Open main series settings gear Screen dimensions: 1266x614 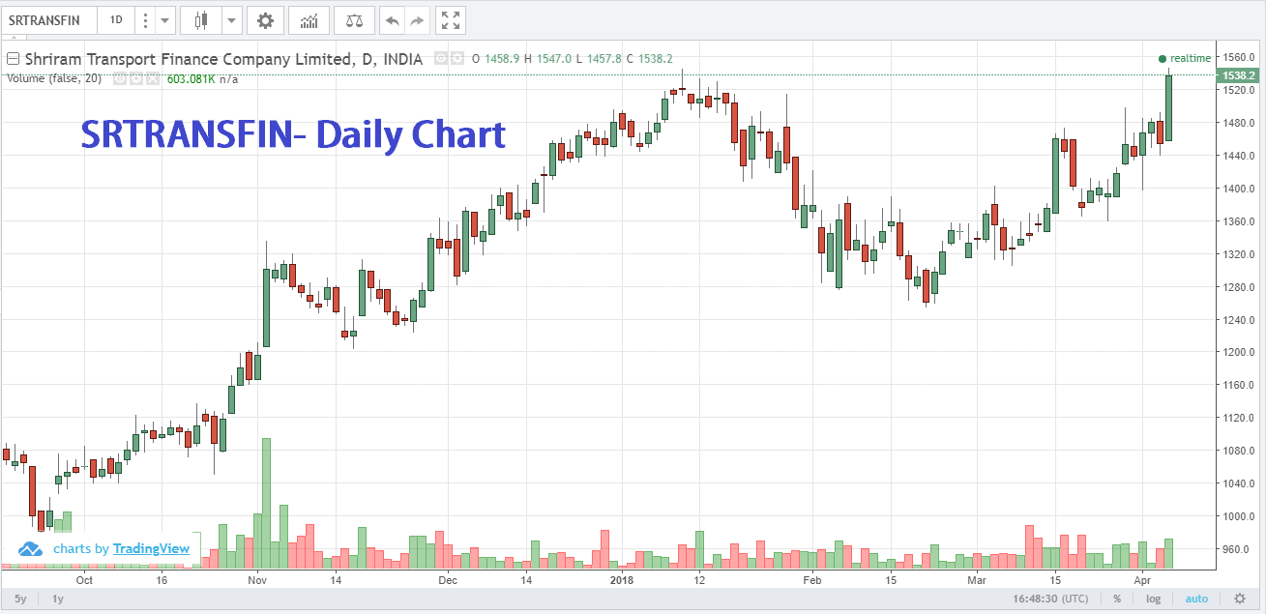pos(457,59)
